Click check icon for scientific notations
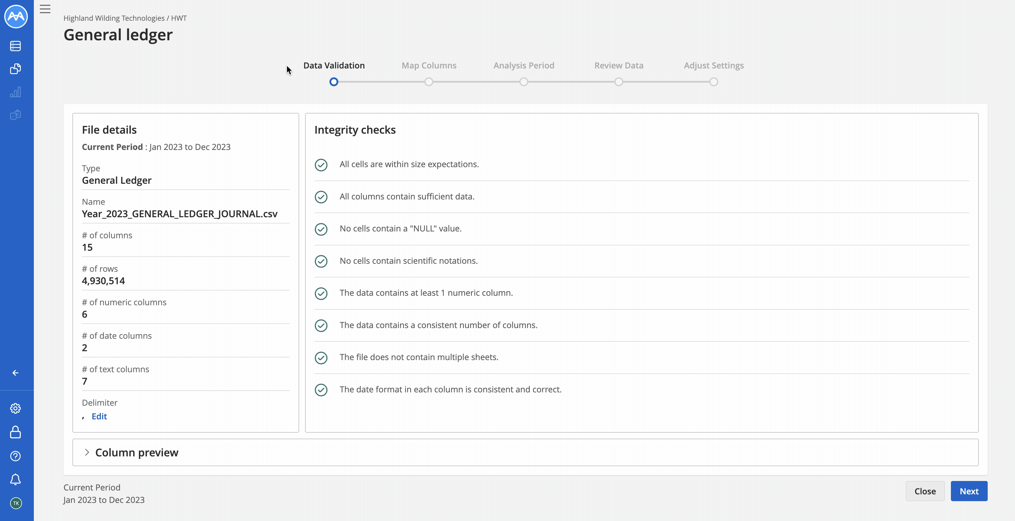Screen dimensions: 1015x521 coord(321,261)
